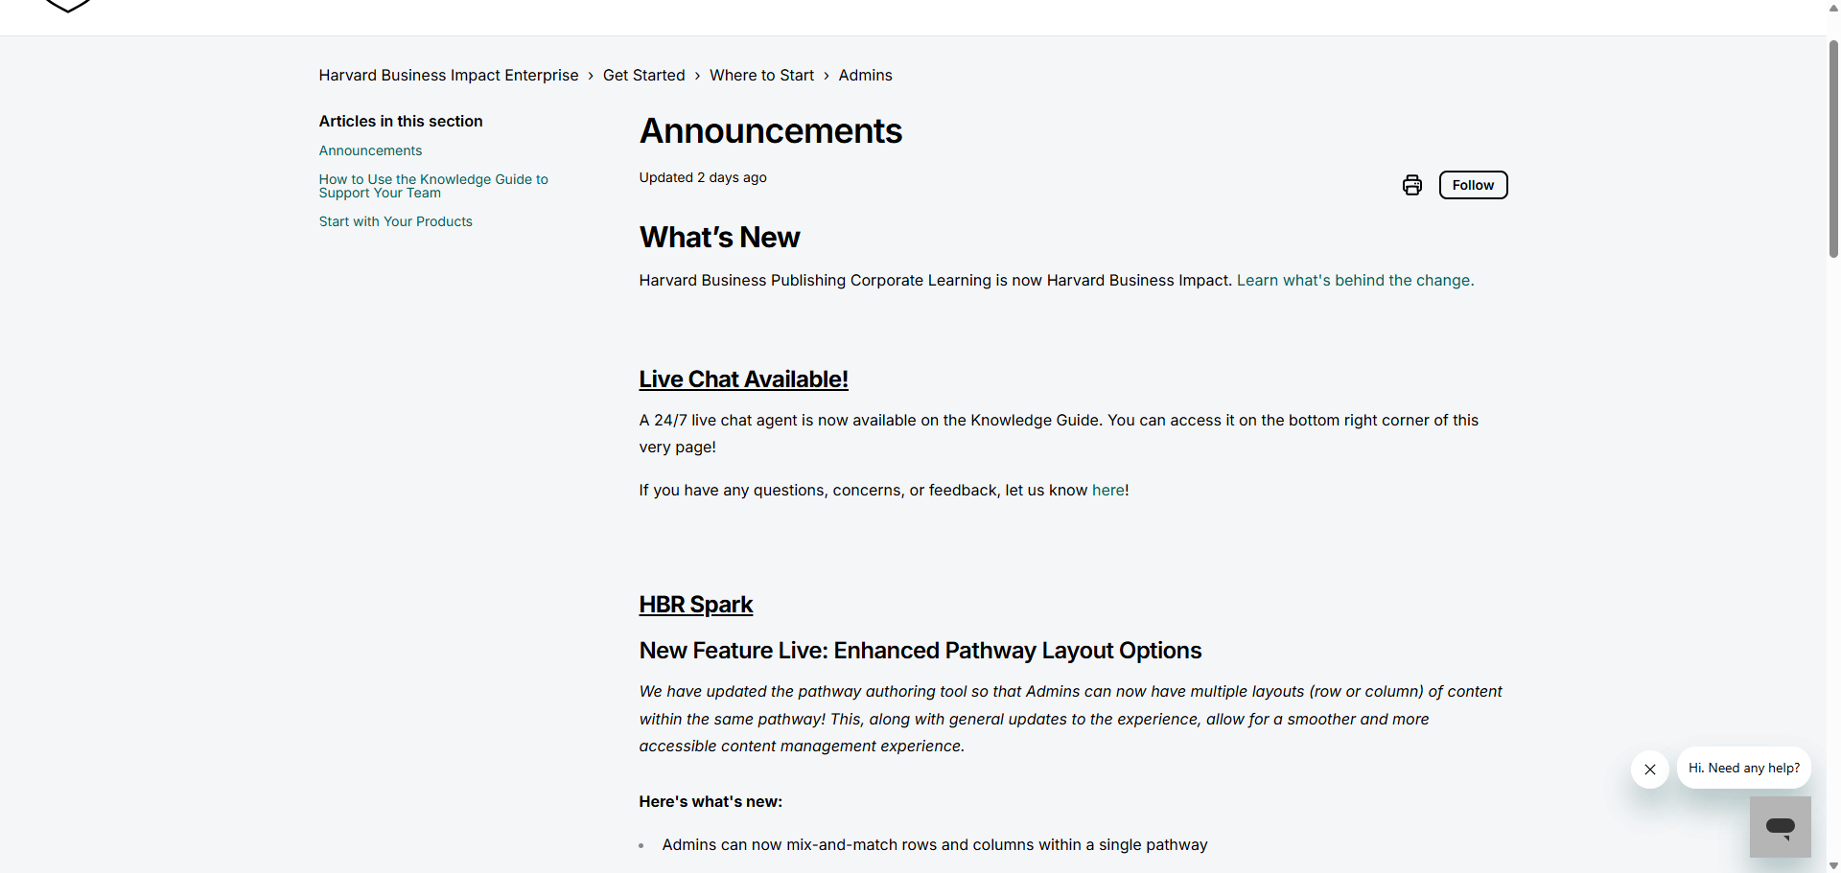
Task: Open 'Hi. Need any help?' chat bubble
Action: click(x=1743, y=768)
